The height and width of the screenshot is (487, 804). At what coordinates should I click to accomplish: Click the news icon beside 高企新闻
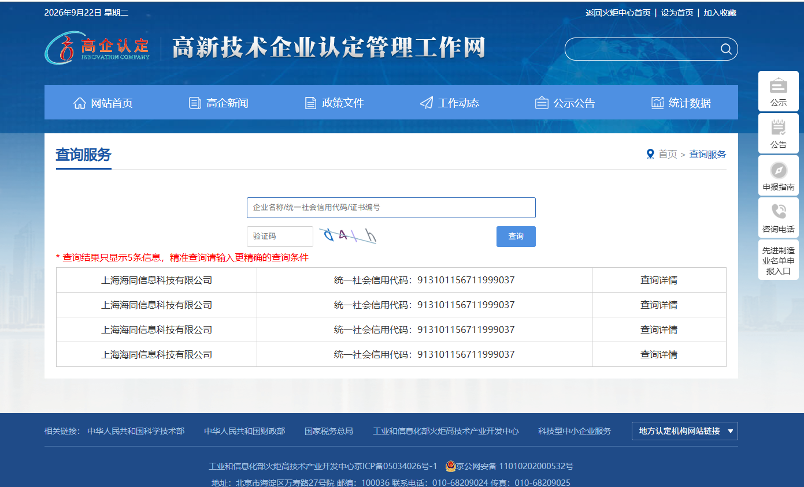click(x=195, y=103)
